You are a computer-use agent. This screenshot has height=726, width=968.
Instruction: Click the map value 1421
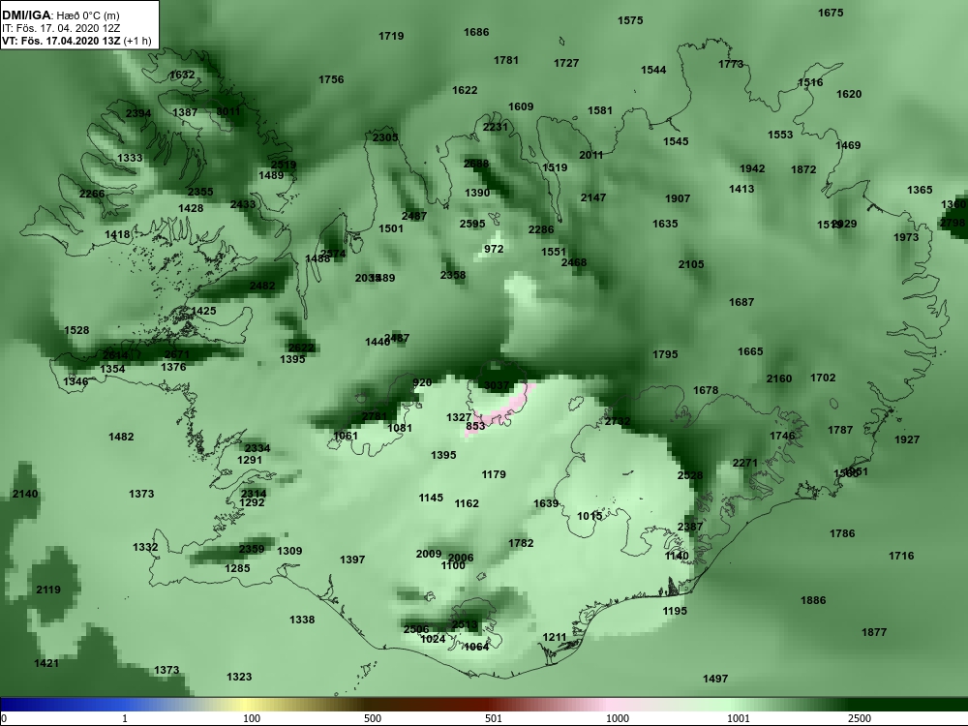click(x=46, y=664)
